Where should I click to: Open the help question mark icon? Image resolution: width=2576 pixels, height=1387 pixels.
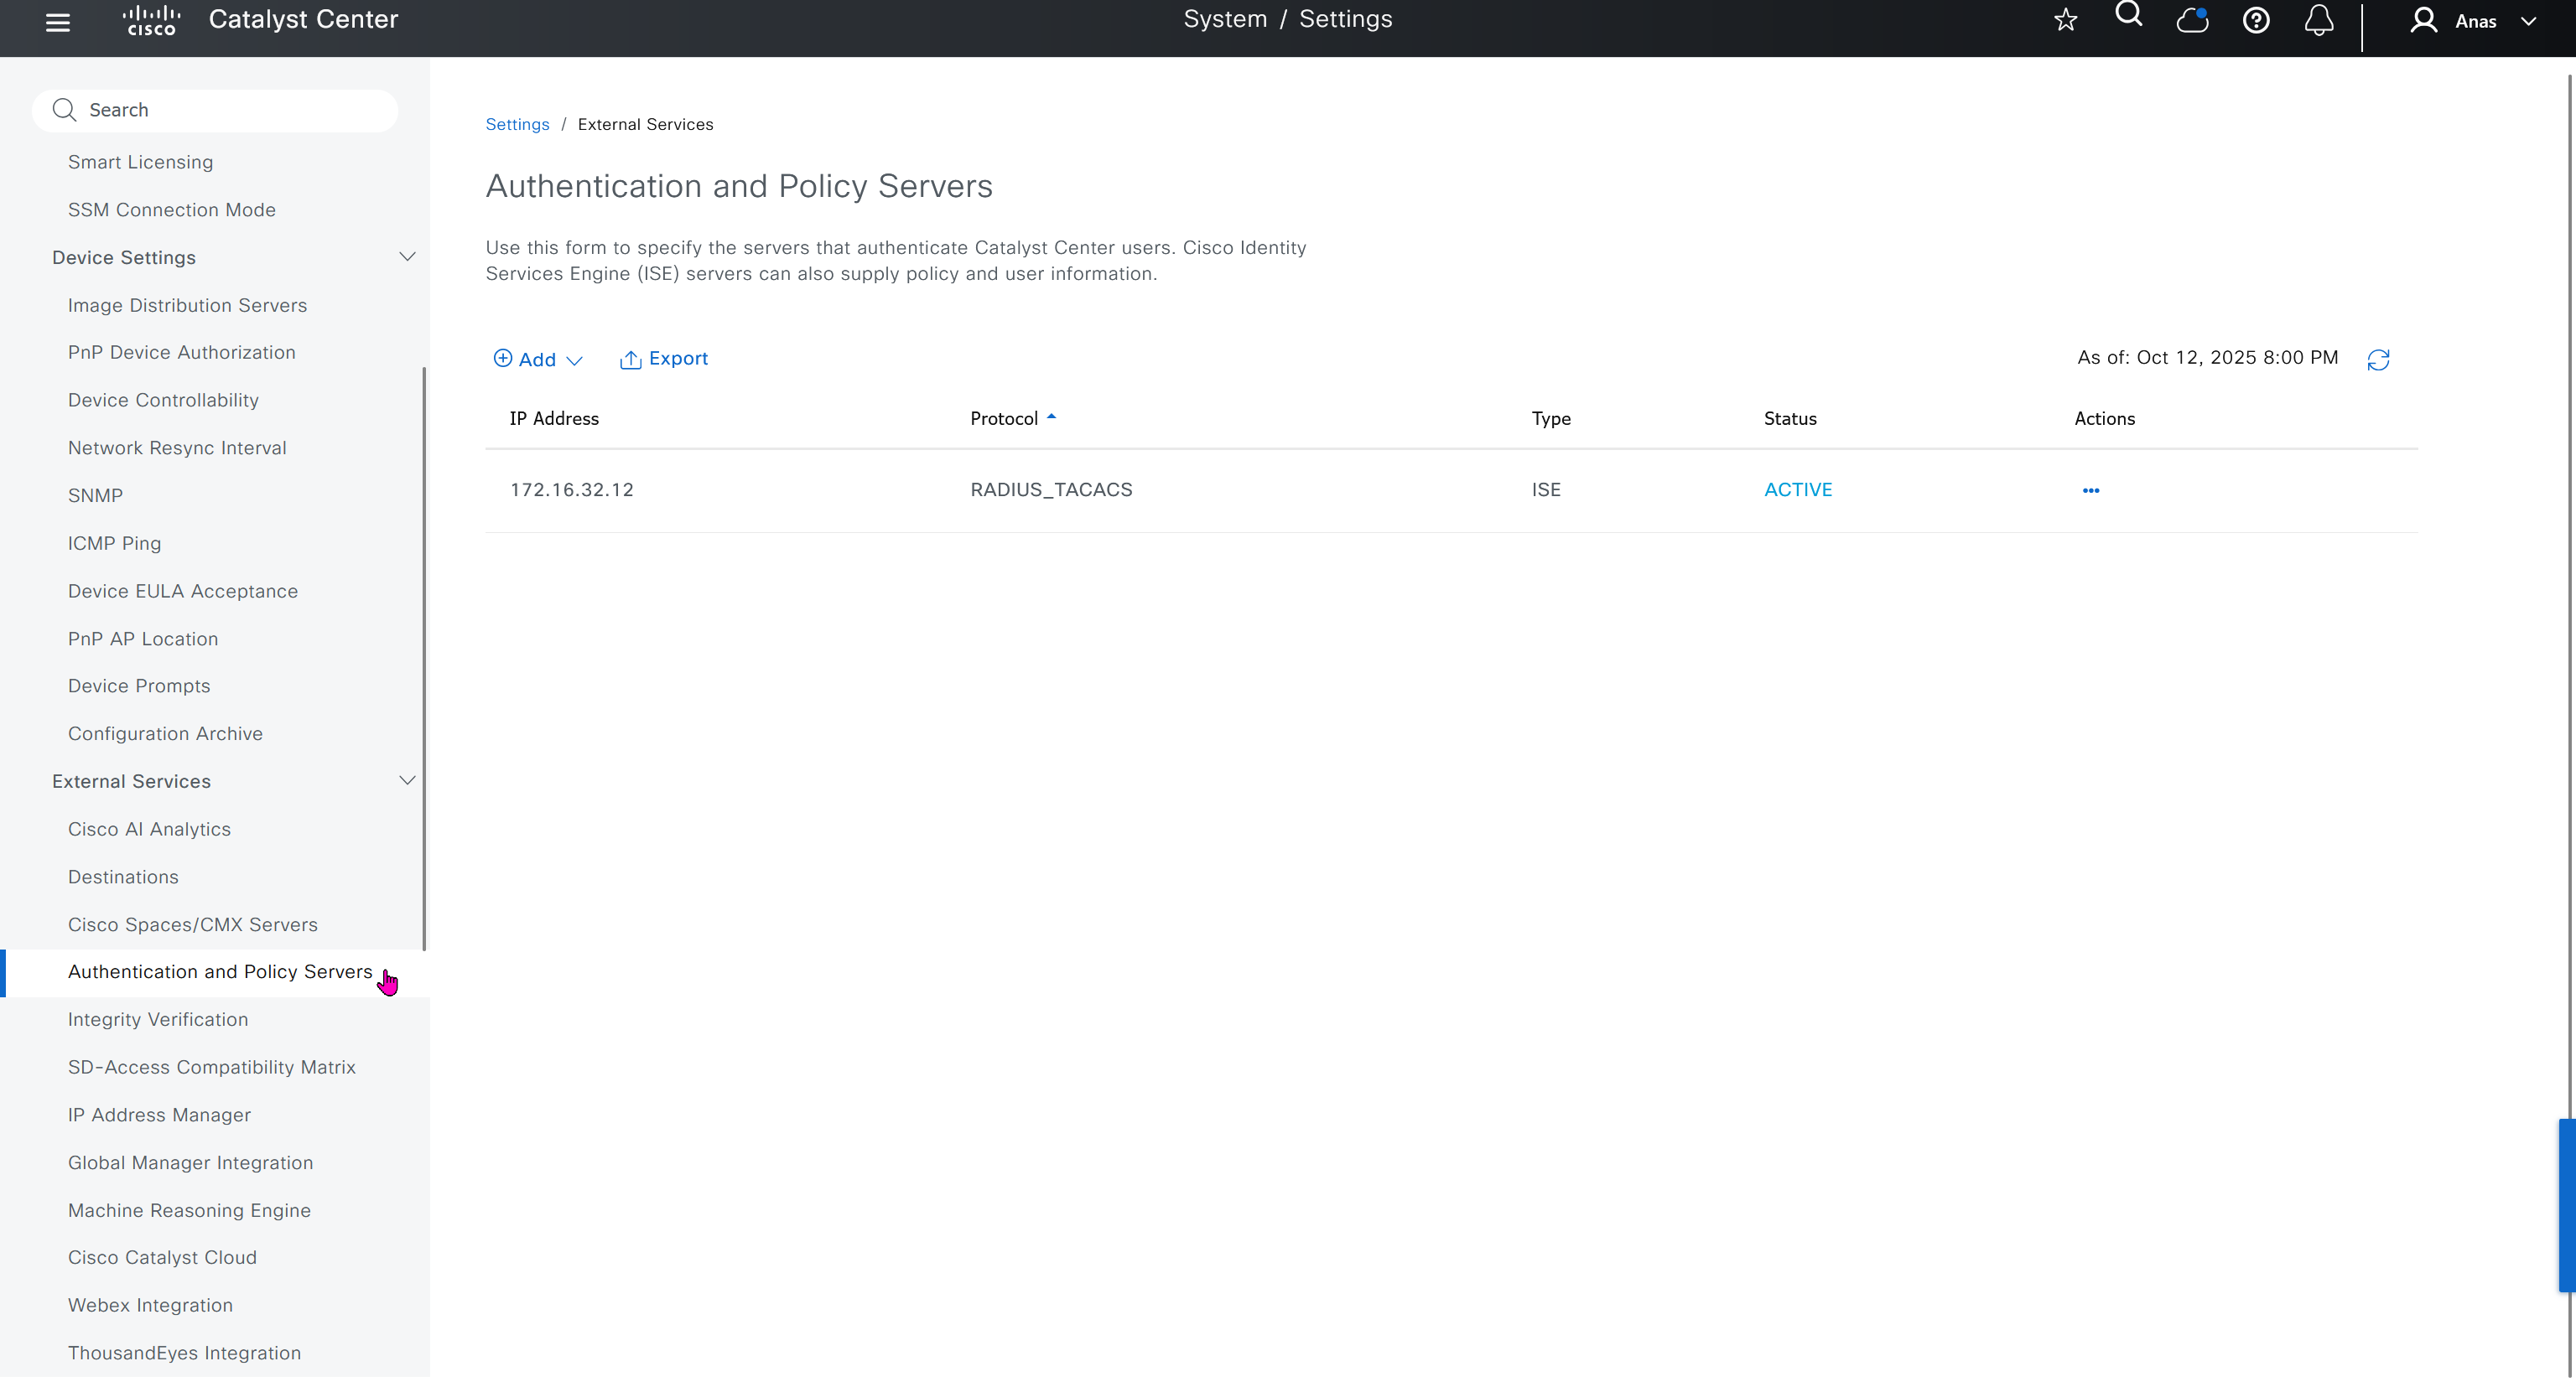click(2256, 20)
